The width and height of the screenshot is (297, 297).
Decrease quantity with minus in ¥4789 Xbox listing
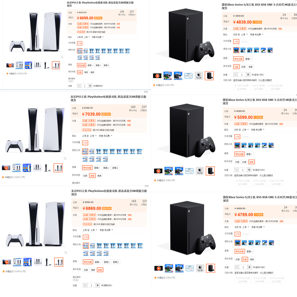tap(237, 267)
